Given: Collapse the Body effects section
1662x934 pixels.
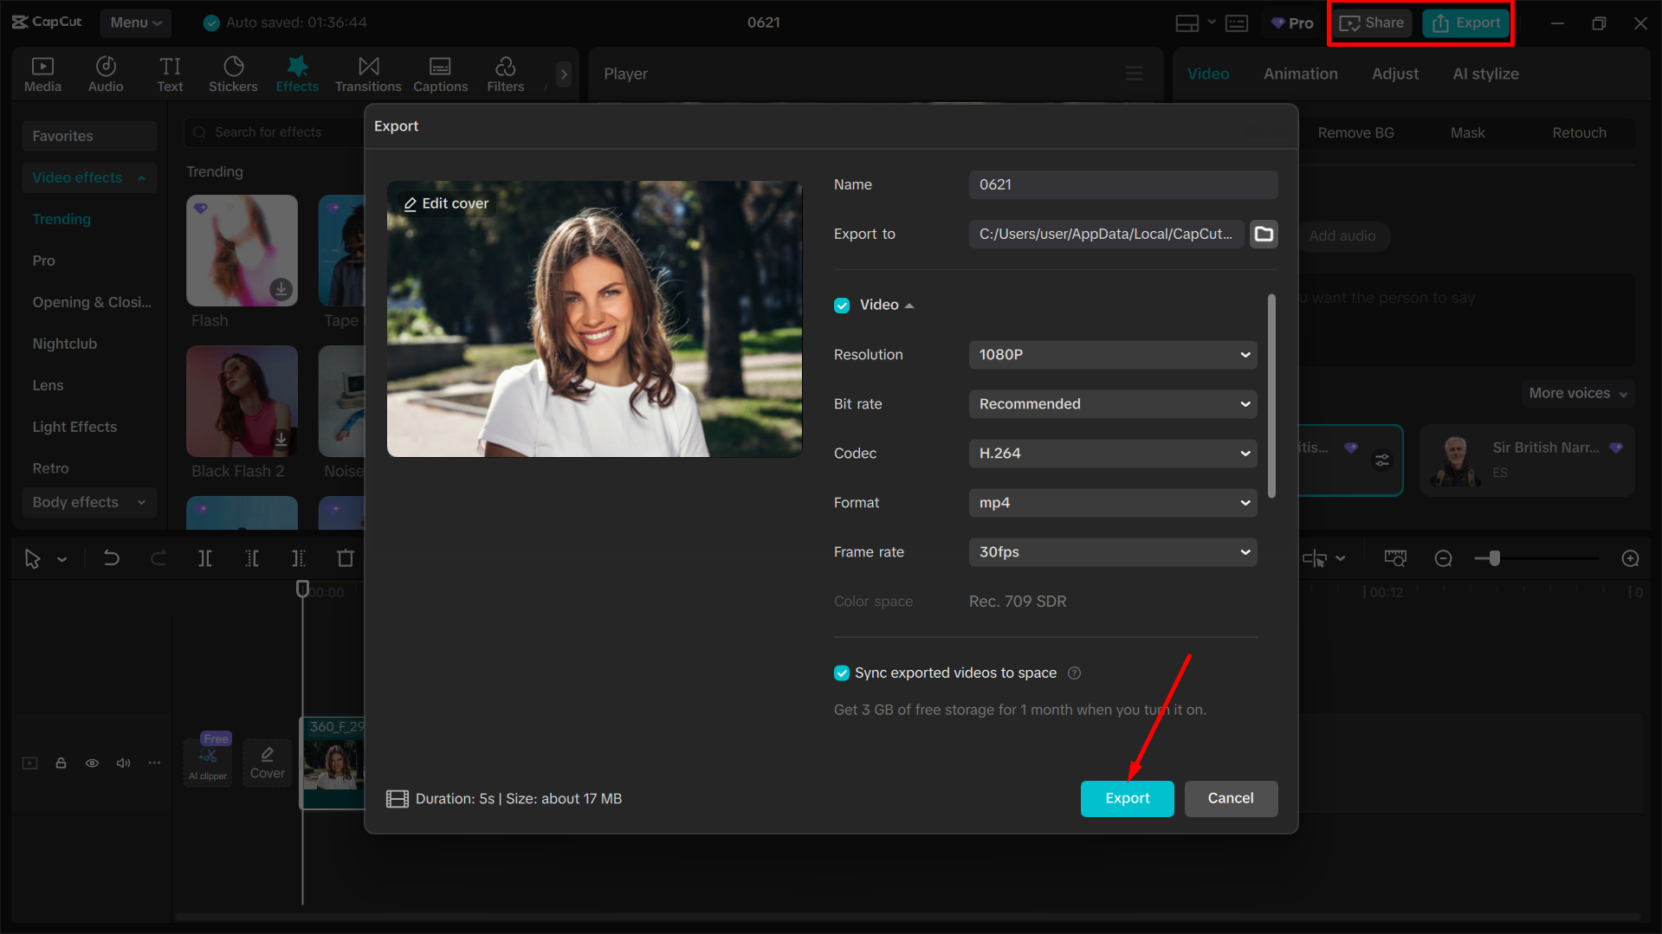Looking at the screenshot, I should pos(141,502).
